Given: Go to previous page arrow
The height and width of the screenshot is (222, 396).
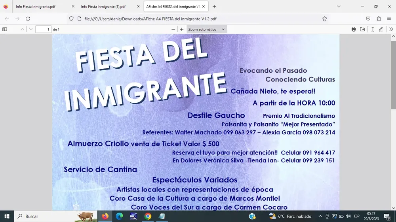Looking at the screenshot, I should coord(22,29).
